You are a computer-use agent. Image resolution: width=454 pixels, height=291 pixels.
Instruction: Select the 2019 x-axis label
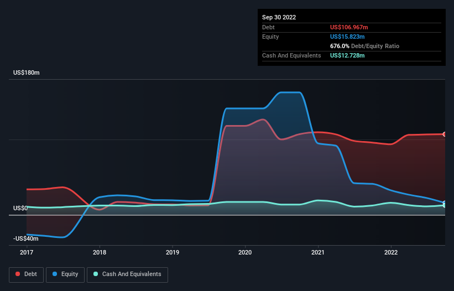click(173, 252)
